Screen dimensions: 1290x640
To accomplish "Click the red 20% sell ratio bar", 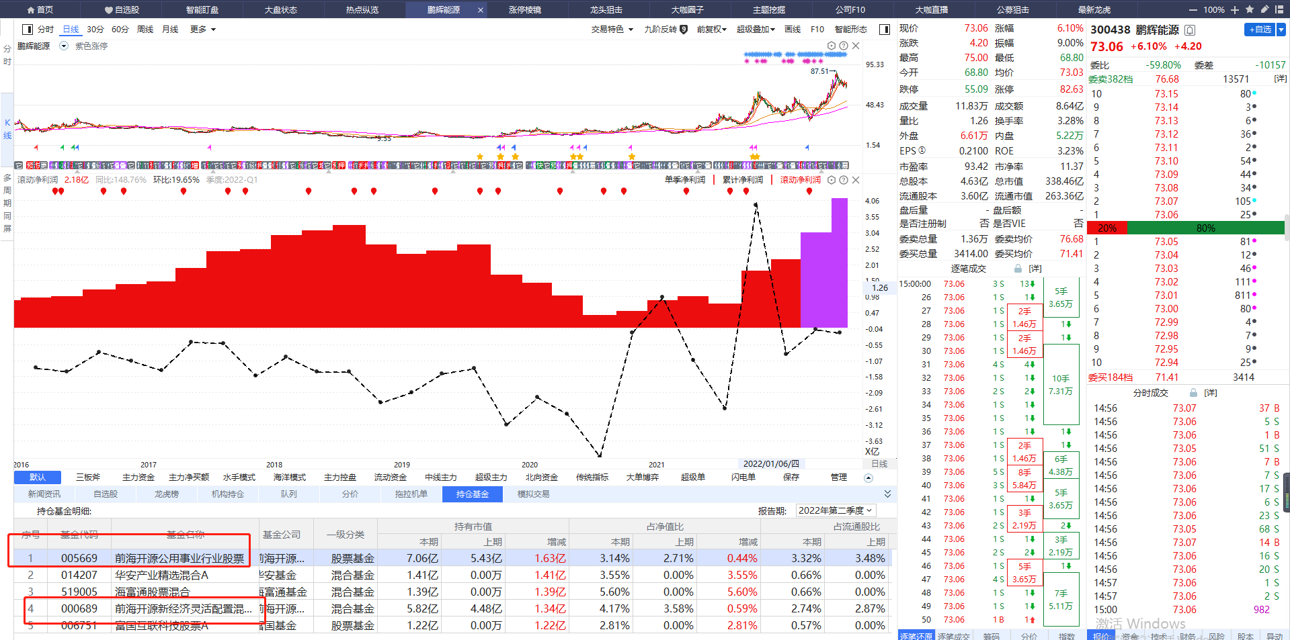I will pos(1106,228).
